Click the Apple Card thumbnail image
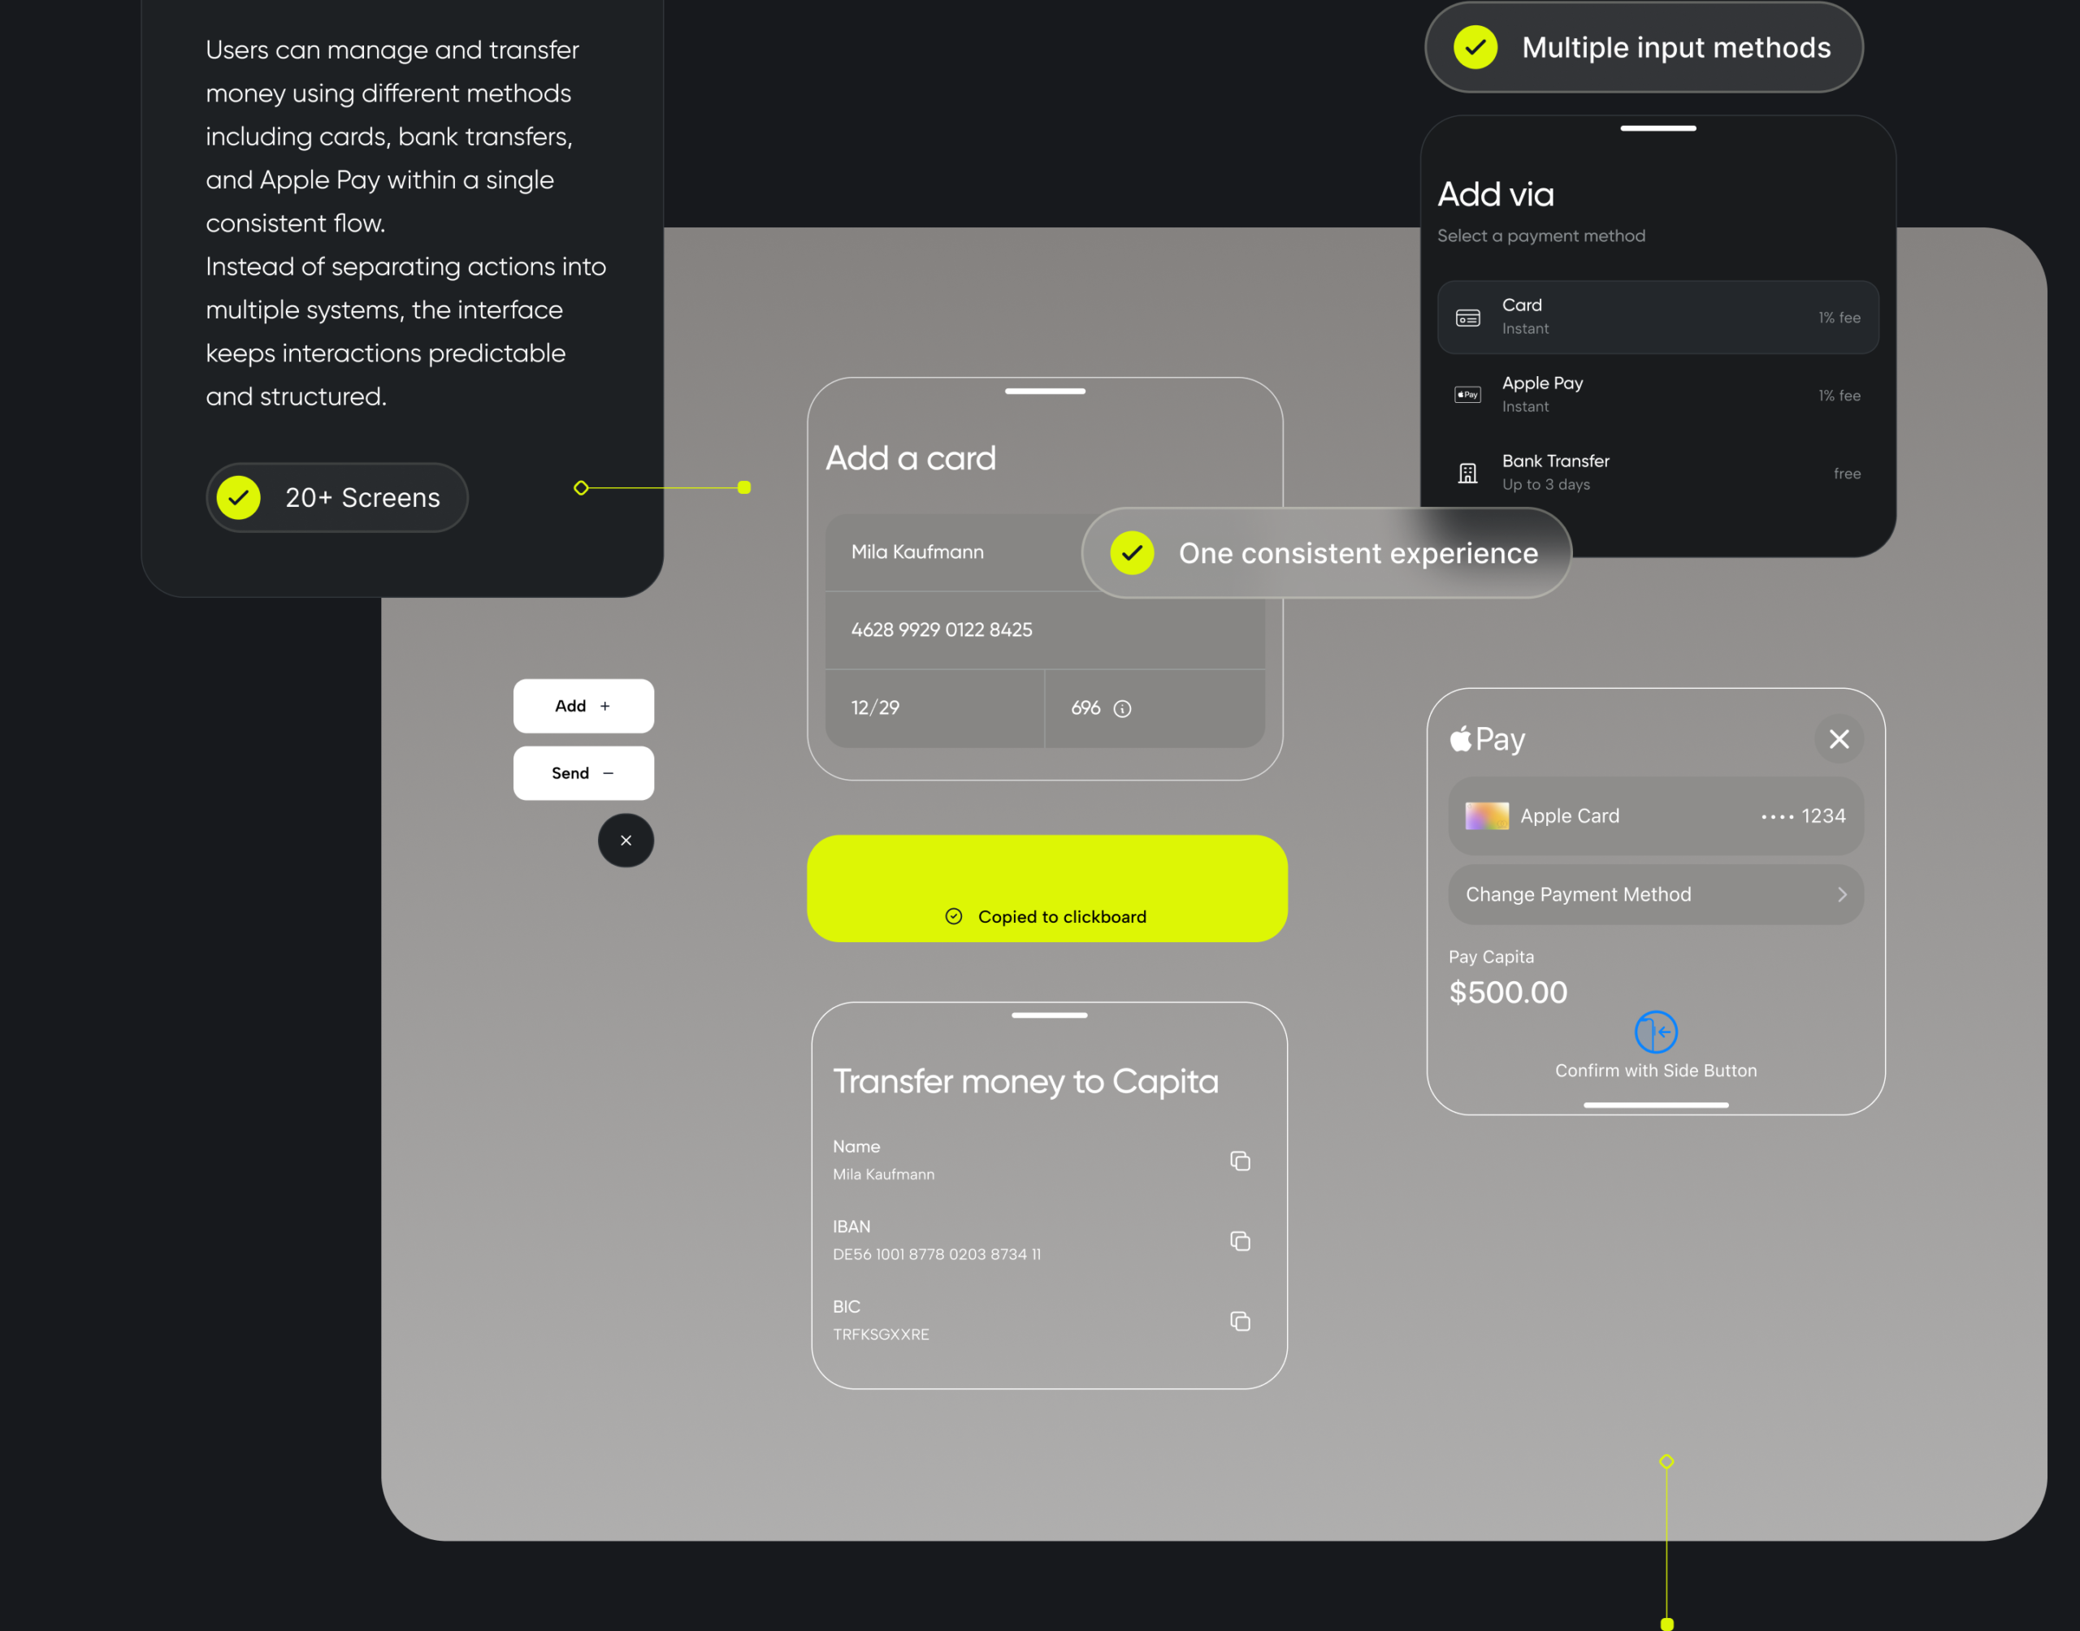This screenshot has width=2080, height=1631. 1486,816
